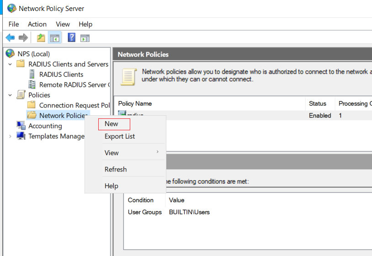The width and height of the screenshot is (372, 256).
Task: Expand the Templates Management node
Action: coord(10,136)
